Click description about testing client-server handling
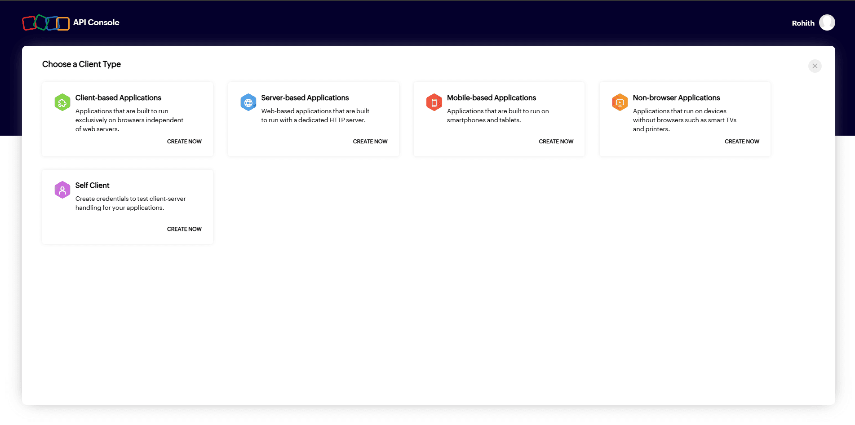 point(130,203)
